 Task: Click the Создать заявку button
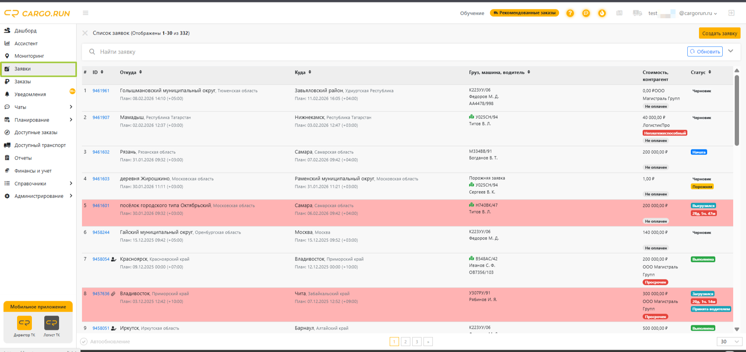click(720, 33)
